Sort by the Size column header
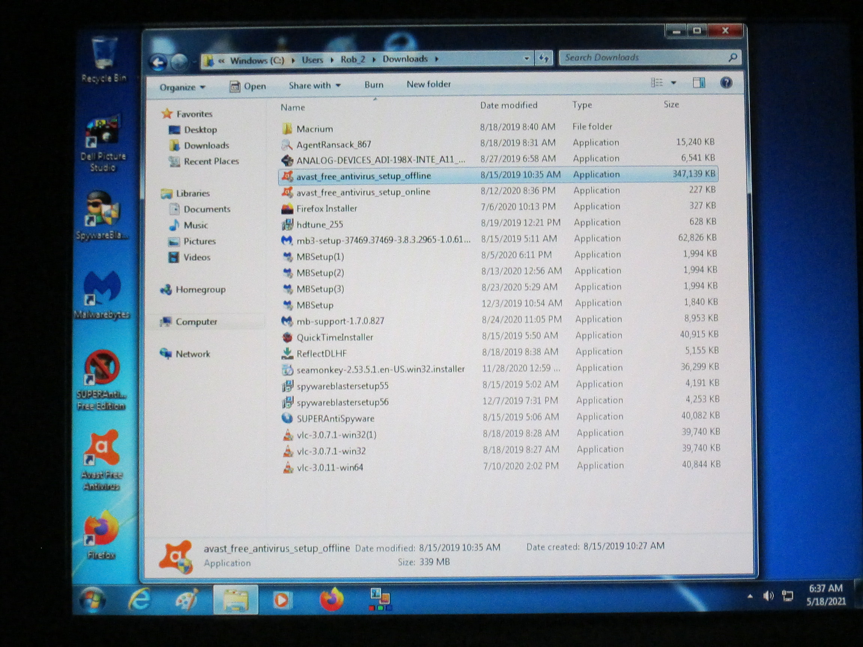863x647 pixels. (x=671, y=104)
